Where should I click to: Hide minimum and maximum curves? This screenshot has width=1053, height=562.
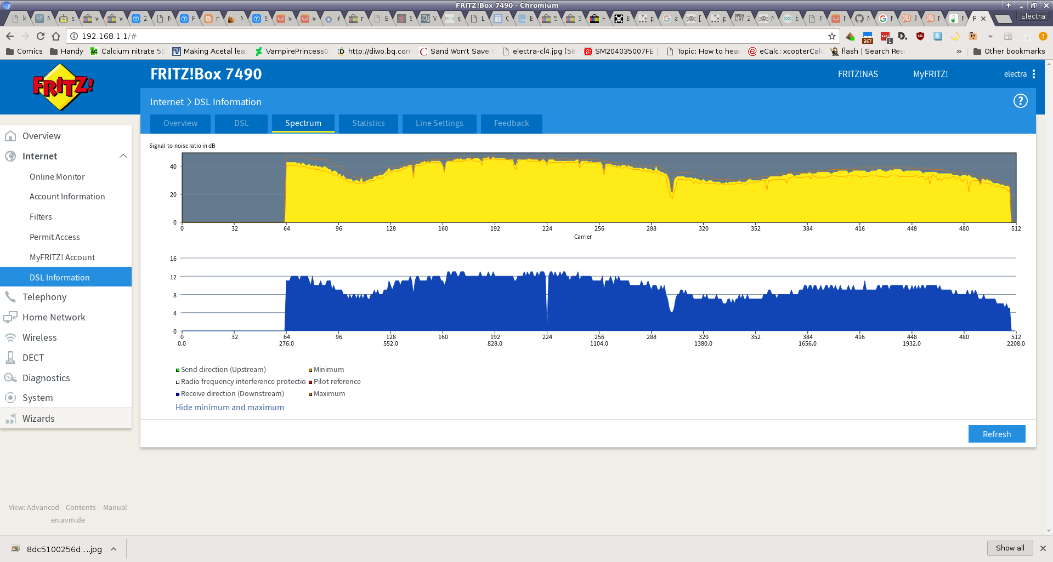(x=229, y=408)
